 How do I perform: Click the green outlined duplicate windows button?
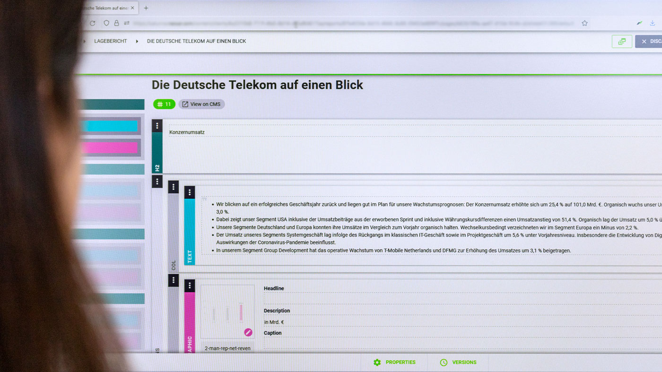[622, 42]
